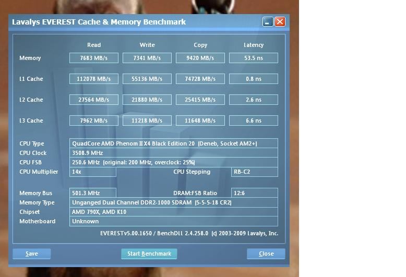
Task: Click L1 Cache Read value 112078 MB/s
Action: click(94, 79)
